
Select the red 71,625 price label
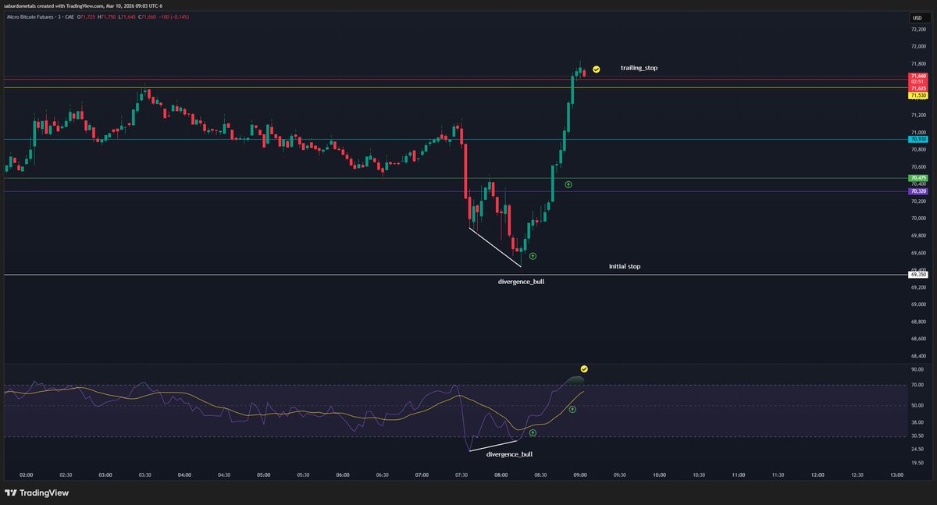918,88
